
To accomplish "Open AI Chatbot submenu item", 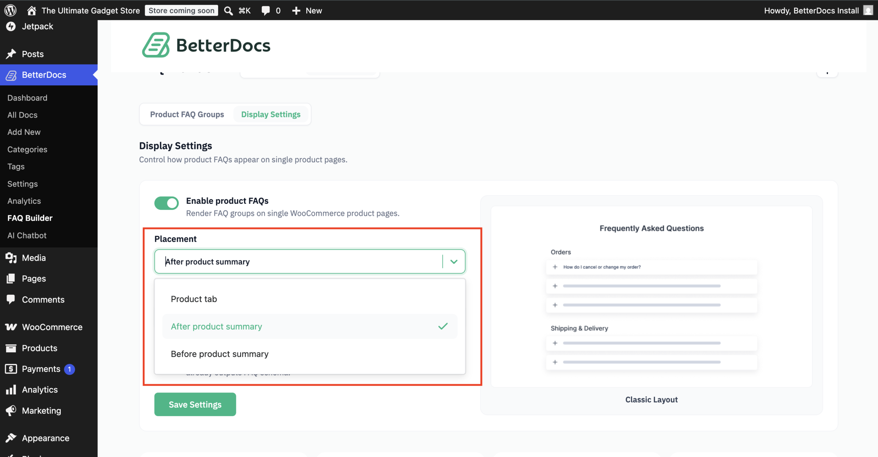I will [x=27, y=235].
